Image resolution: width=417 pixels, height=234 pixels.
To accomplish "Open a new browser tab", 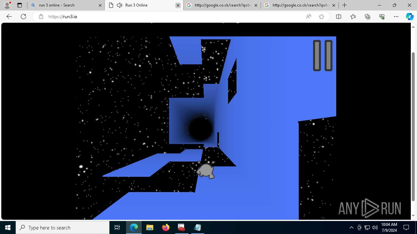I will (x=344, y=5).
